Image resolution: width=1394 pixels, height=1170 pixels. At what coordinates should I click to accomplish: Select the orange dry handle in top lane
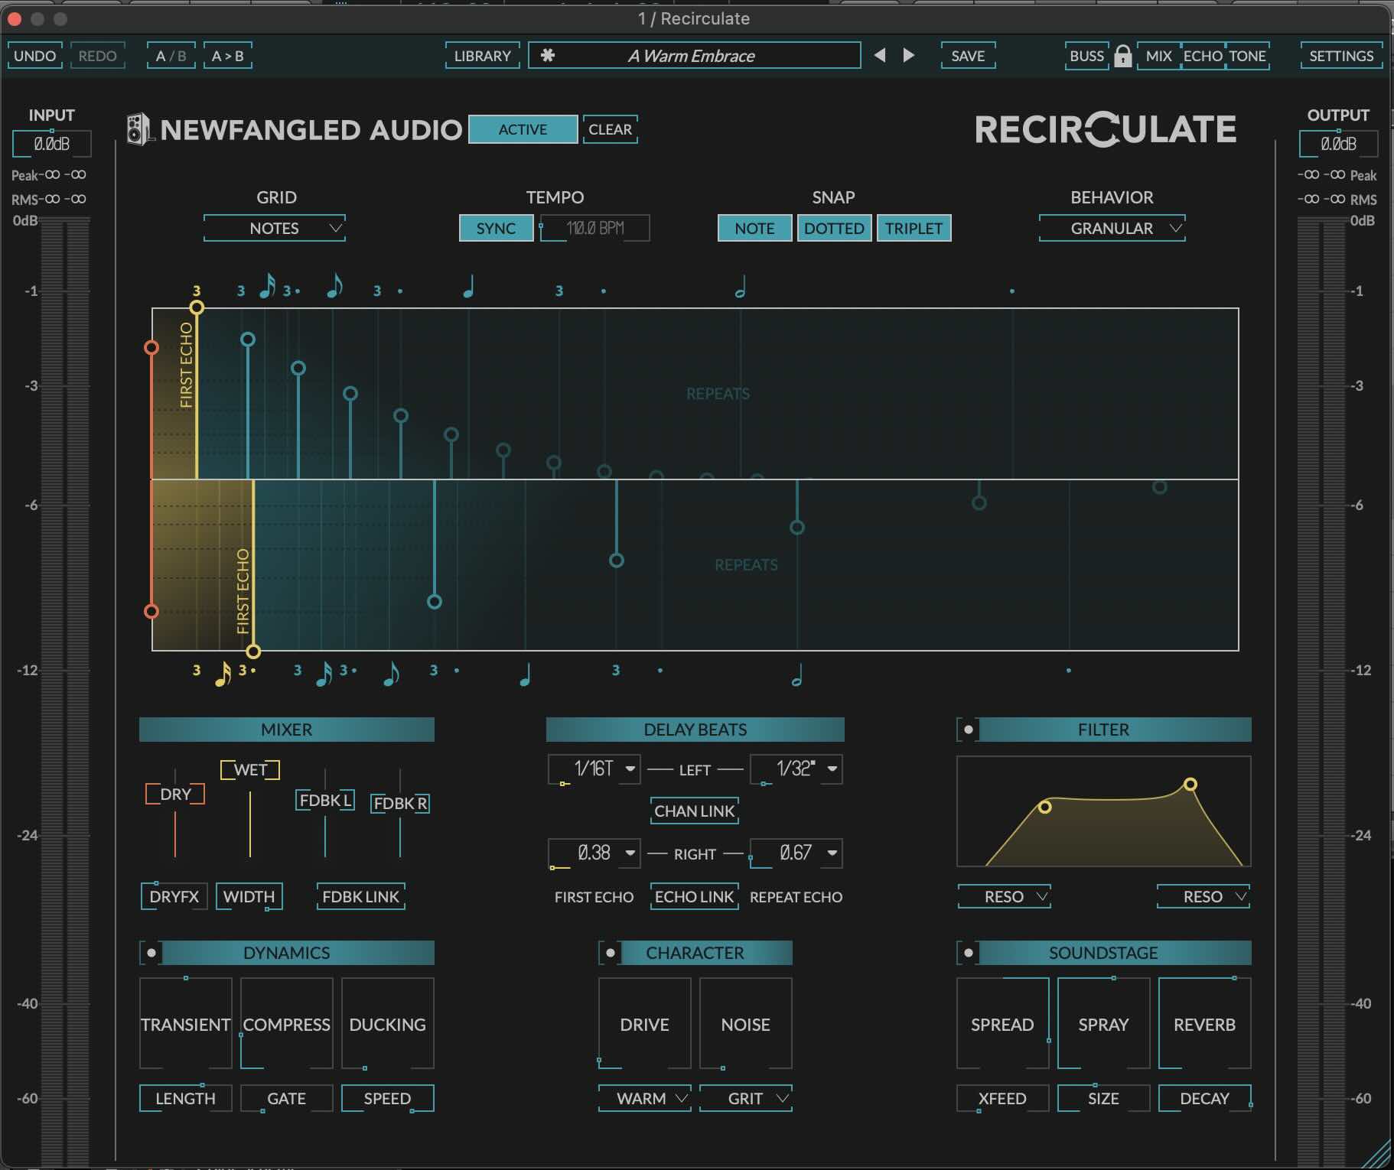tap(151, 348)
